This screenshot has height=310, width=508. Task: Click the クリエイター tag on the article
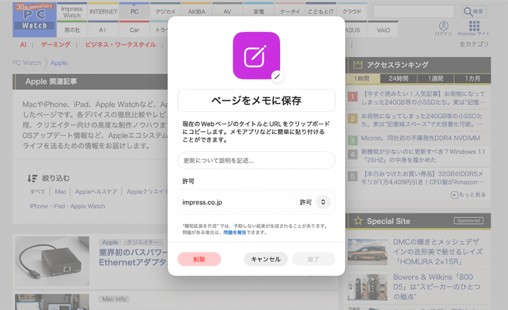pyautogui.click(x=142, y=242)
